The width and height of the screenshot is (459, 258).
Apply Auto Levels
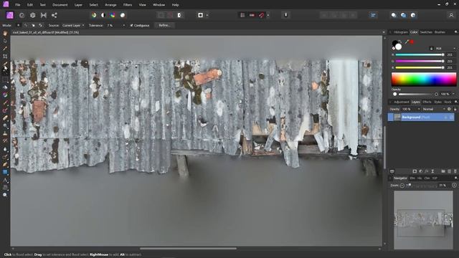click(94, 15)
